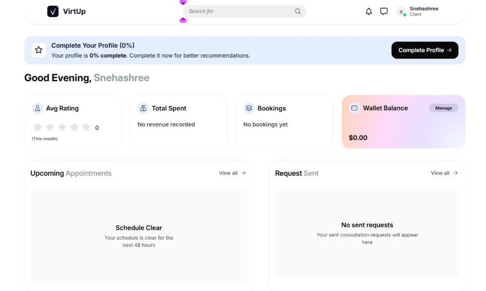Click the No sent requests message
486x291 pixels.
click(x=367, y=225)
